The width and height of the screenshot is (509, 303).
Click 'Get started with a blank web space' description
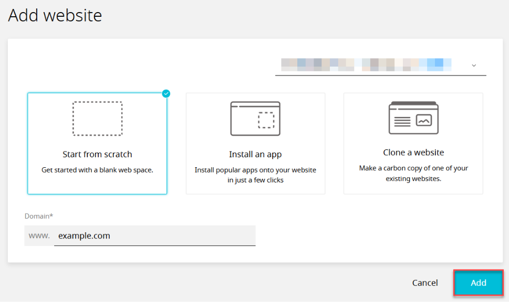coord(97,170)
